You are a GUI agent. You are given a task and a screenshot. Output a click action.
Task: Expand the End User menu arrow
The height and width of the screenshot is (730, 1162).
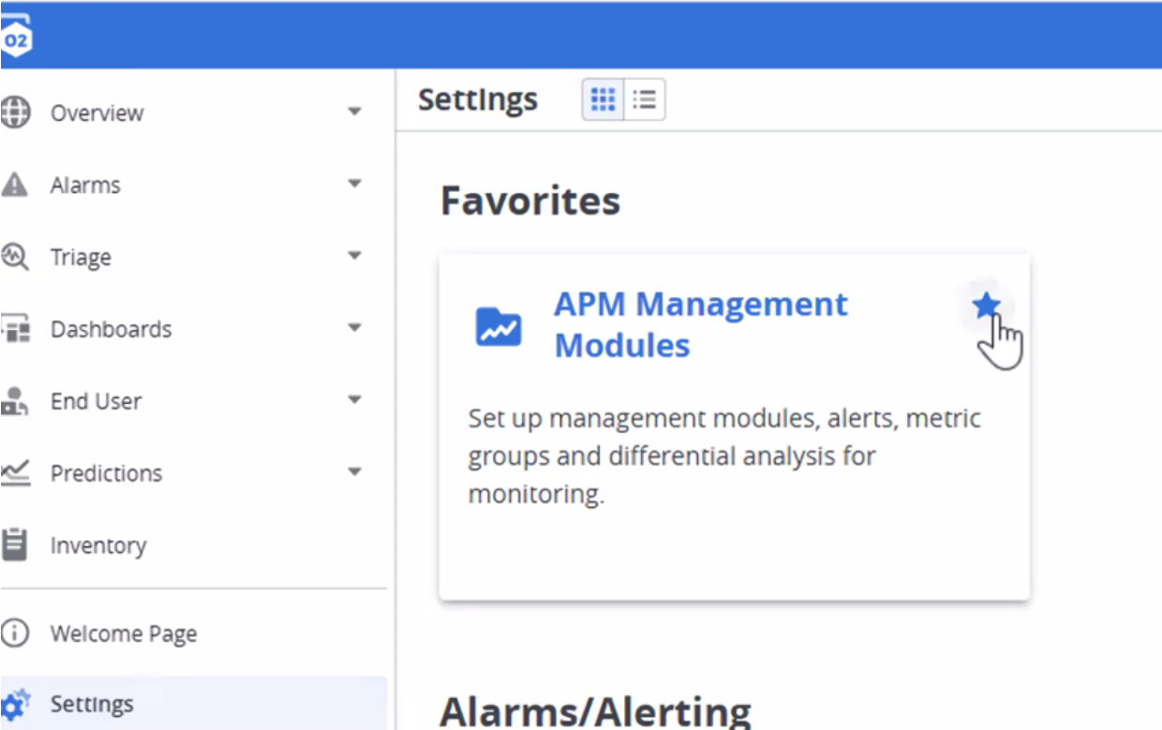tap(354, 400)
